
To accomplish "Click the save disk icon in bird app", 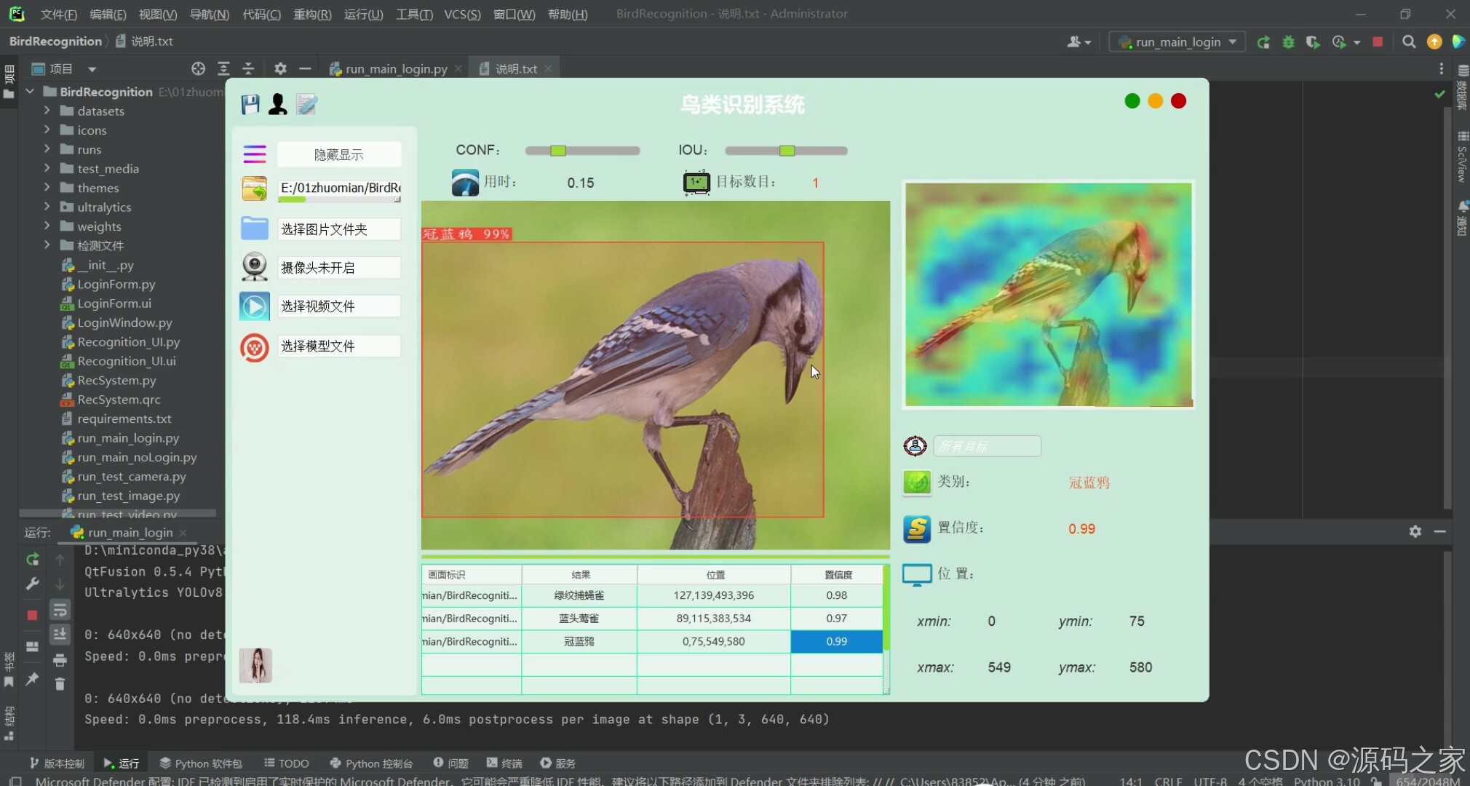I will pyautogui.click(x=250, y=105).
